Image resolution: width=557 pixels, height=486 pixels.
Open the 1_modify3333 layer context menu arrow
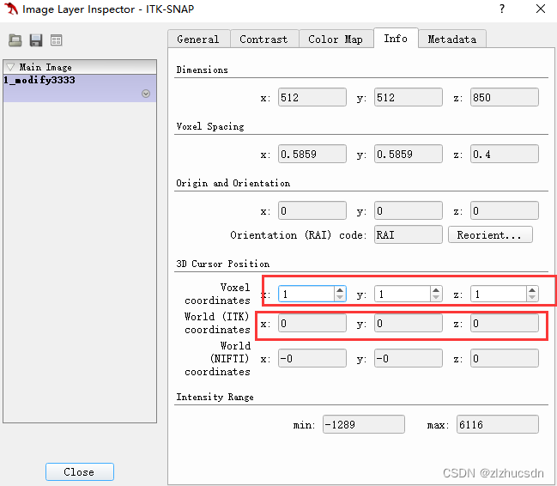146,94
